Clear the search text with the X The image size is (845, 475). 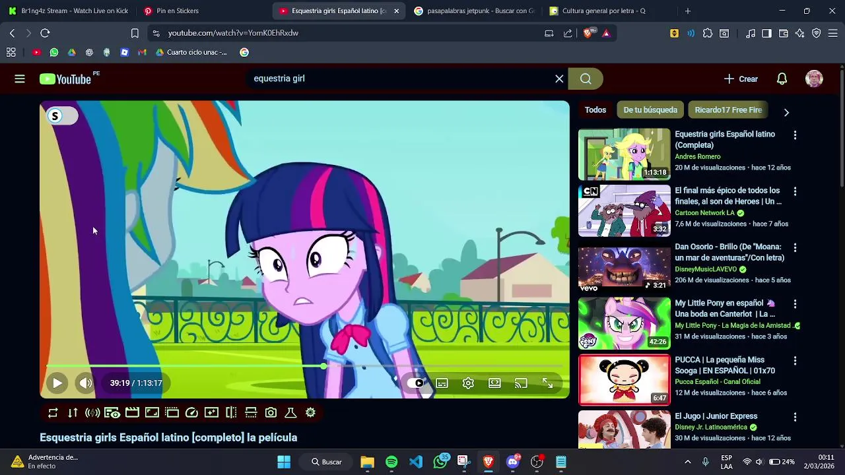tap(559, 79)
